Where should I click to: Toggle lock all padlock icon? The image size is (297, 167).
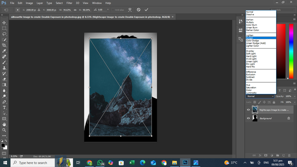click(x=274, y=102)
